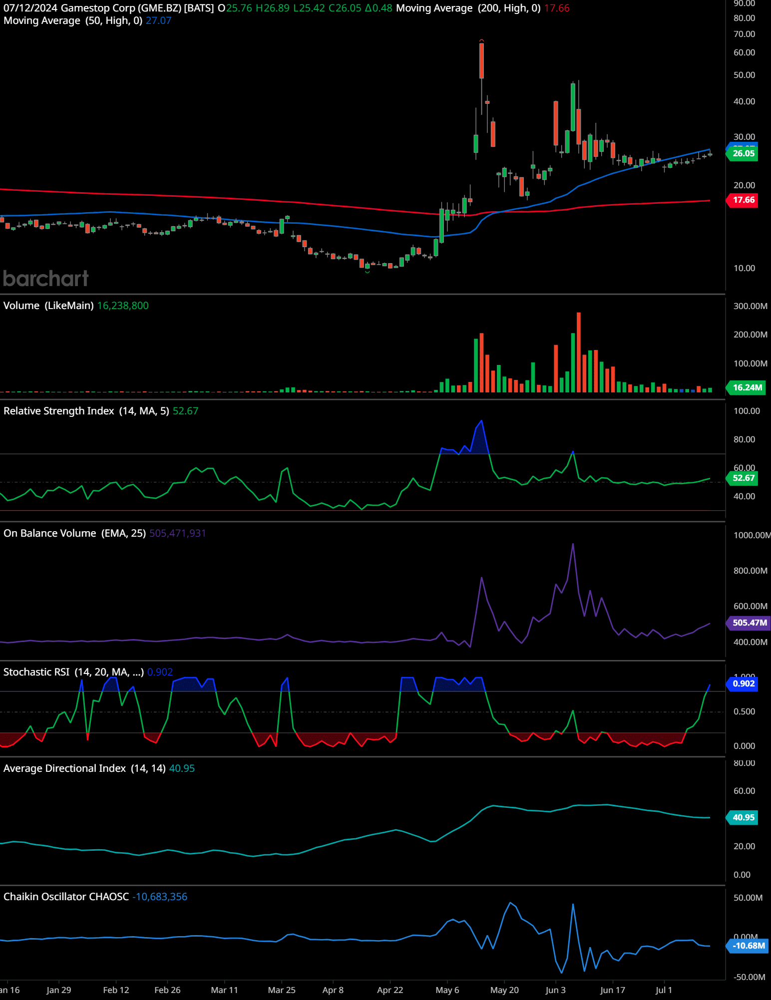Click the blue 0.902 Stochastic RSI badge

point(743,684)
